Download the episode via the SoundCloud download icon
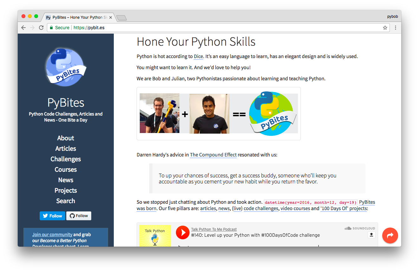The height and width of the screenshot is (272, 419). tap(371, 235)
